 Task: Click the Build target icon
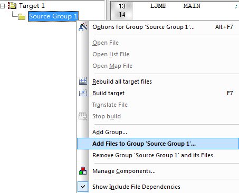[83, 93]
